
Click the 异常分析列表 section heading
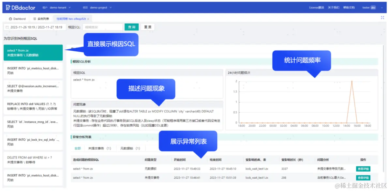pos(82,137)
